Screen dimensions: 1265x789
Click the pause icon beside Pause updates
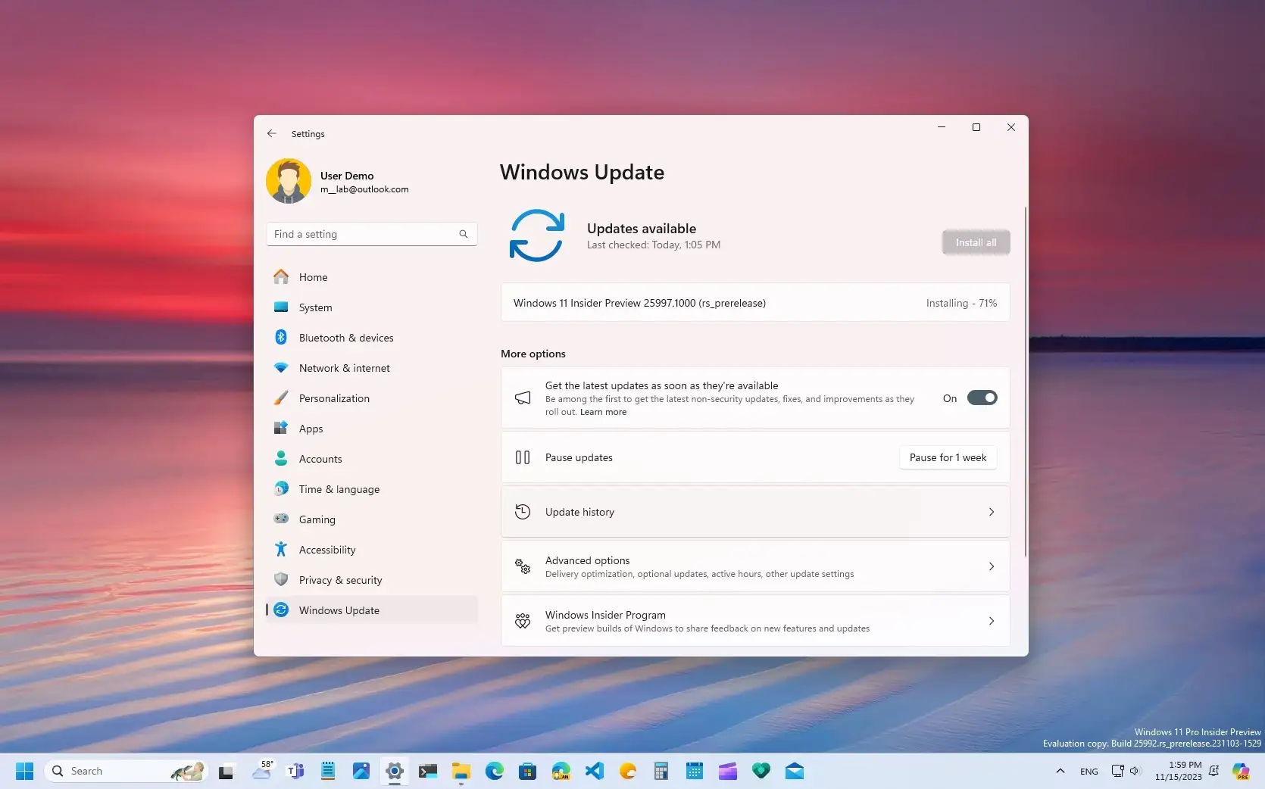(523, 457)
